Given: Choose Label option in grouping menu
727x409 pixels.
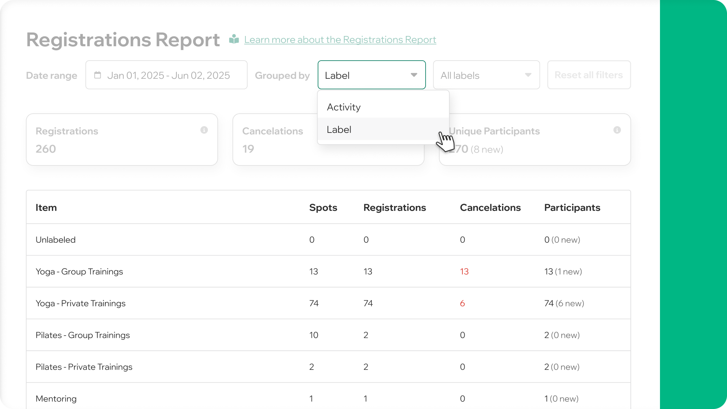Looking at the screenshot, I should [x=339, y=130].
